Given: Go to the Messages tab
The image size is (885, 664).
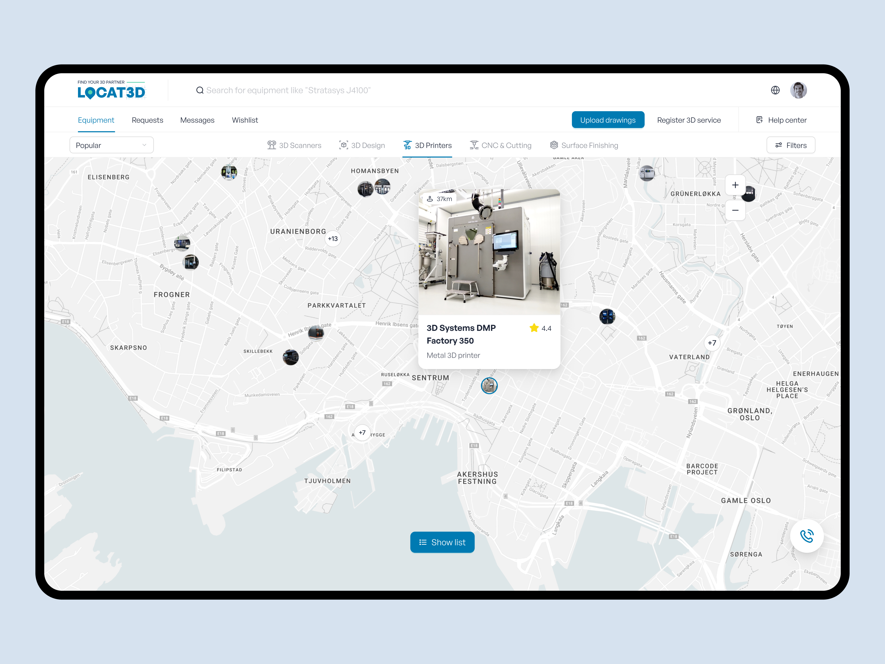Looking at the screenshot, I should pos(197,120).
